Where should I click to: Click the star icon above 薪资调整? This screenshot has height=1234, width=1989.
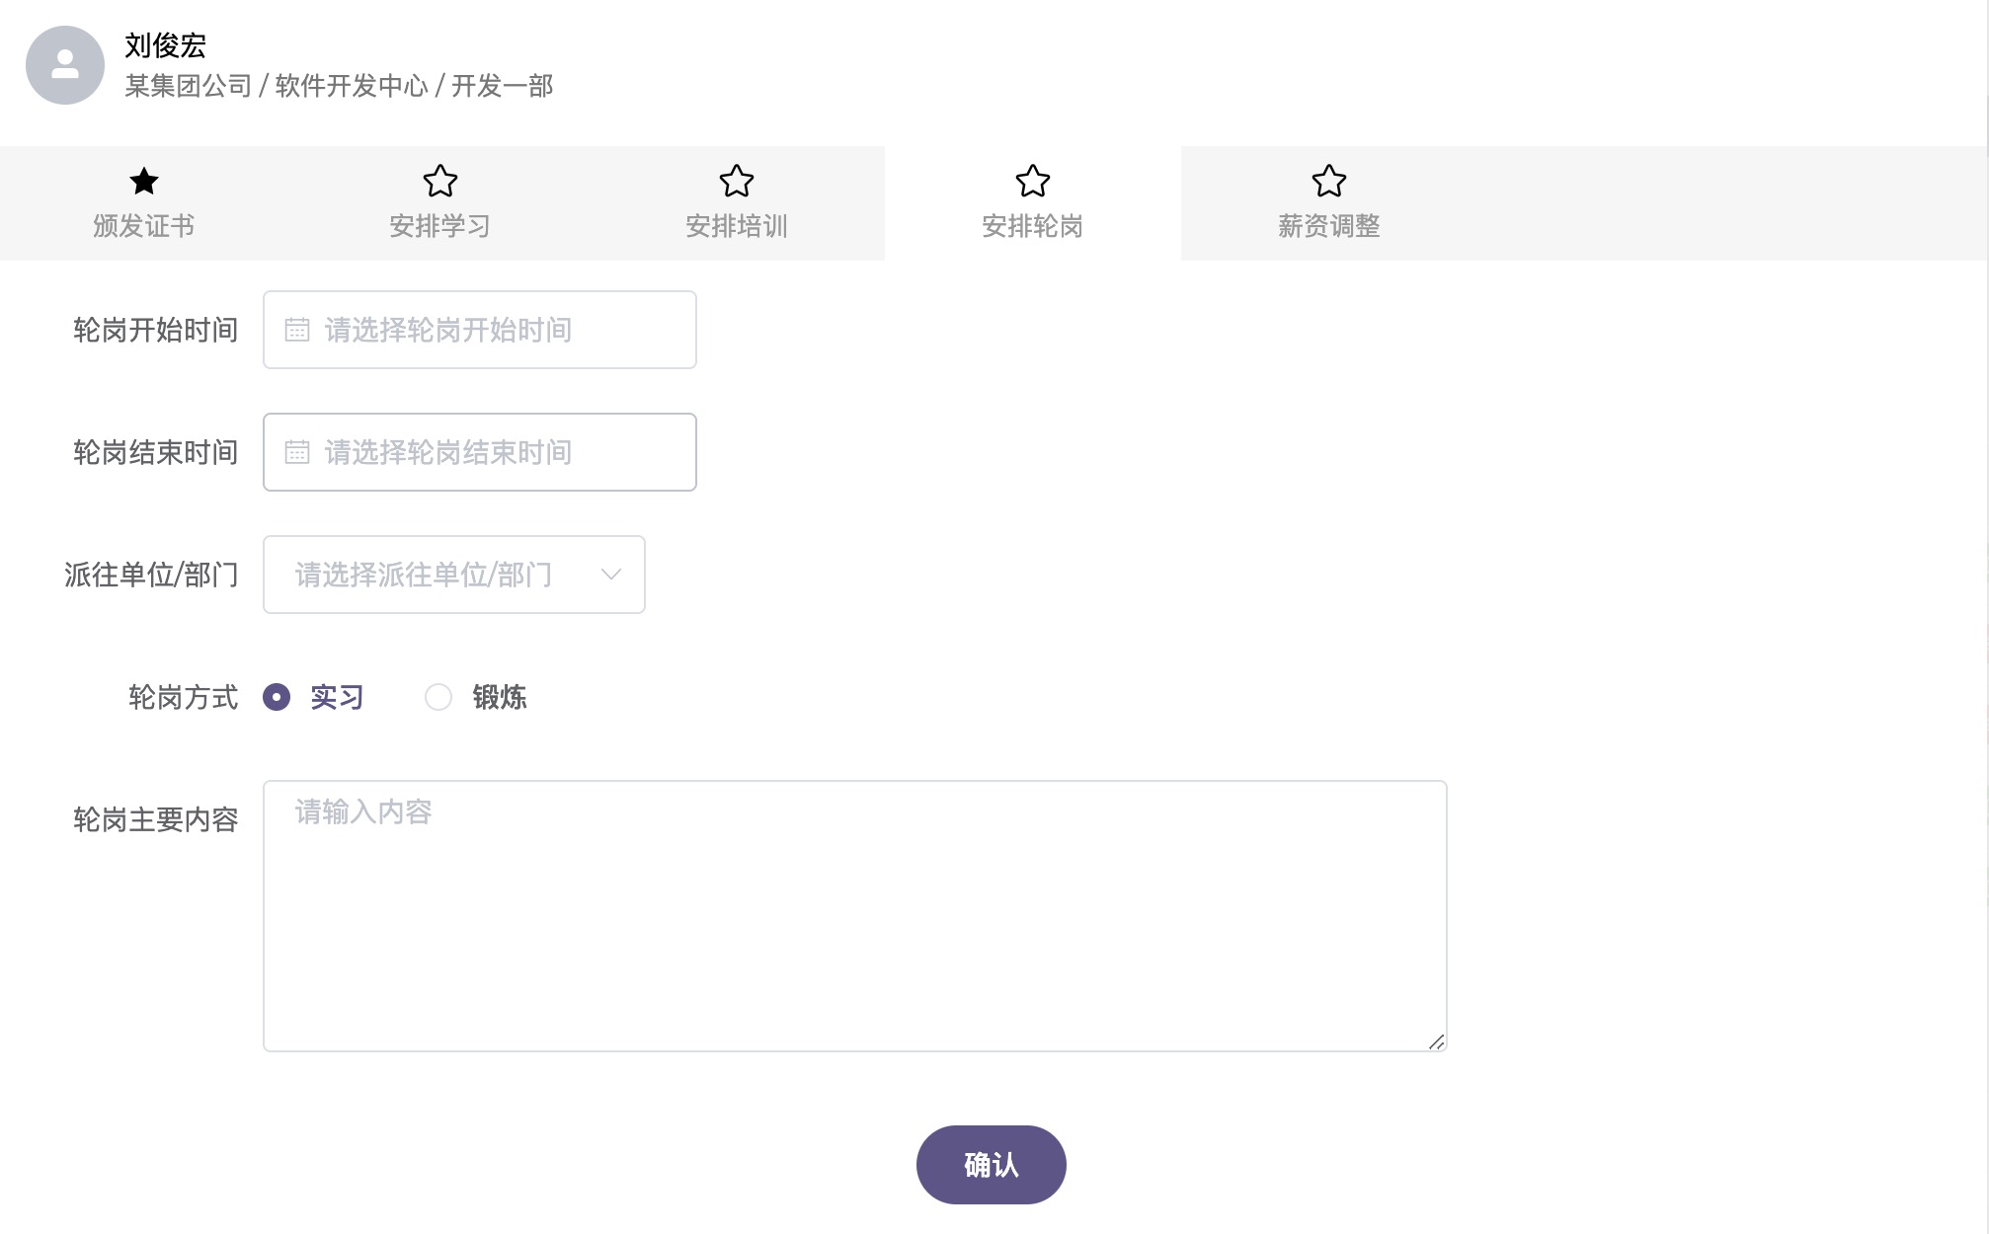click(x=1329, y=181)
